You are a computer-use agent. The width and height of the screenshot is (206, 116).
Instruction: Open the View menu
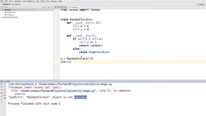point(11,1)
